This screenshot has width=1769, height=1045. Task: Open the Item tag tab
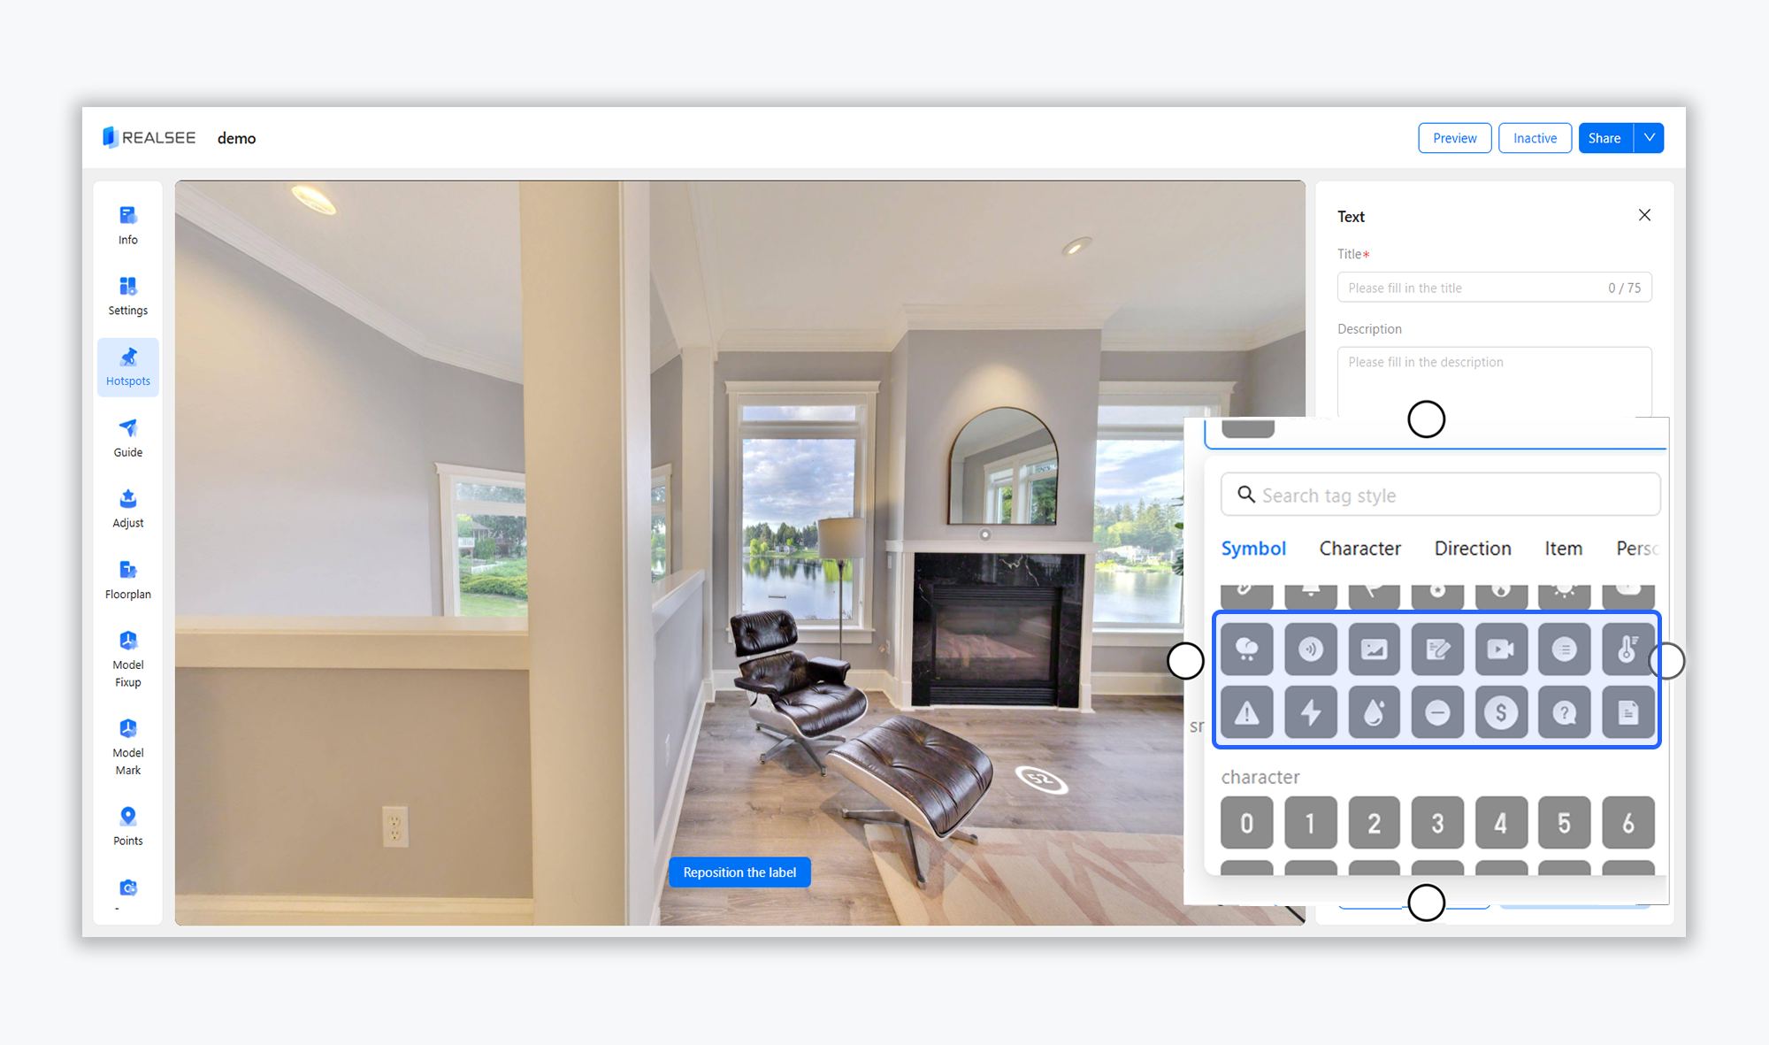click(1563, 549)
